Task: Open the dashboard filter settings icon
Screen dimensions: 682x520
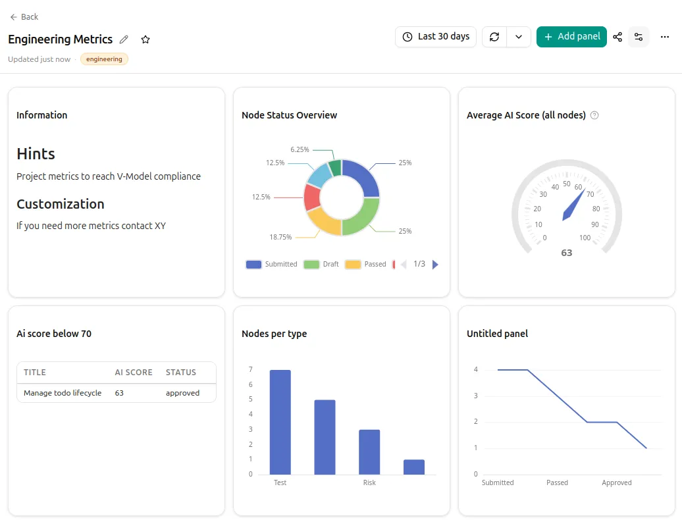Action: pos(639,37)
